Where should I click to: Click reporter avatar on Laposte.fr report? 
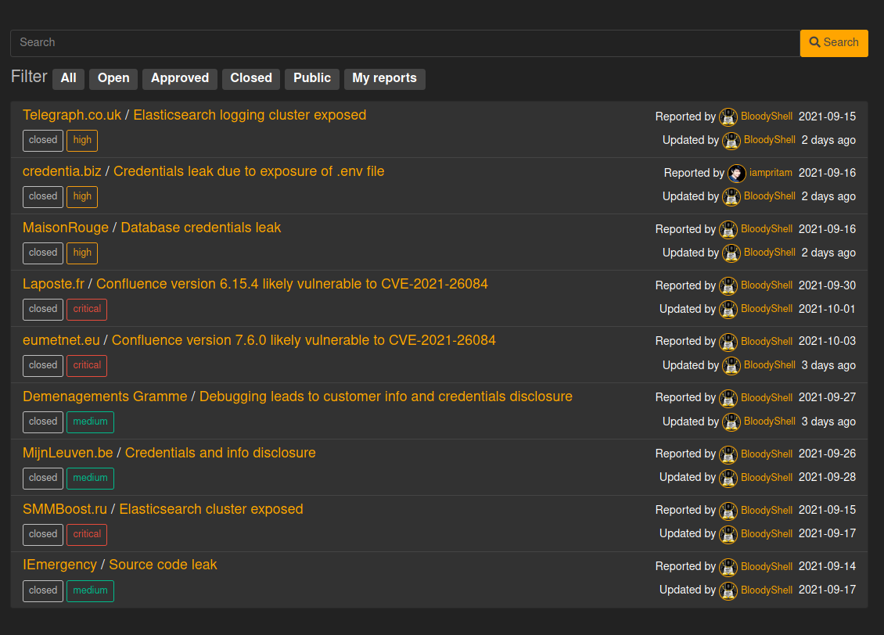(x=728, y=285)
